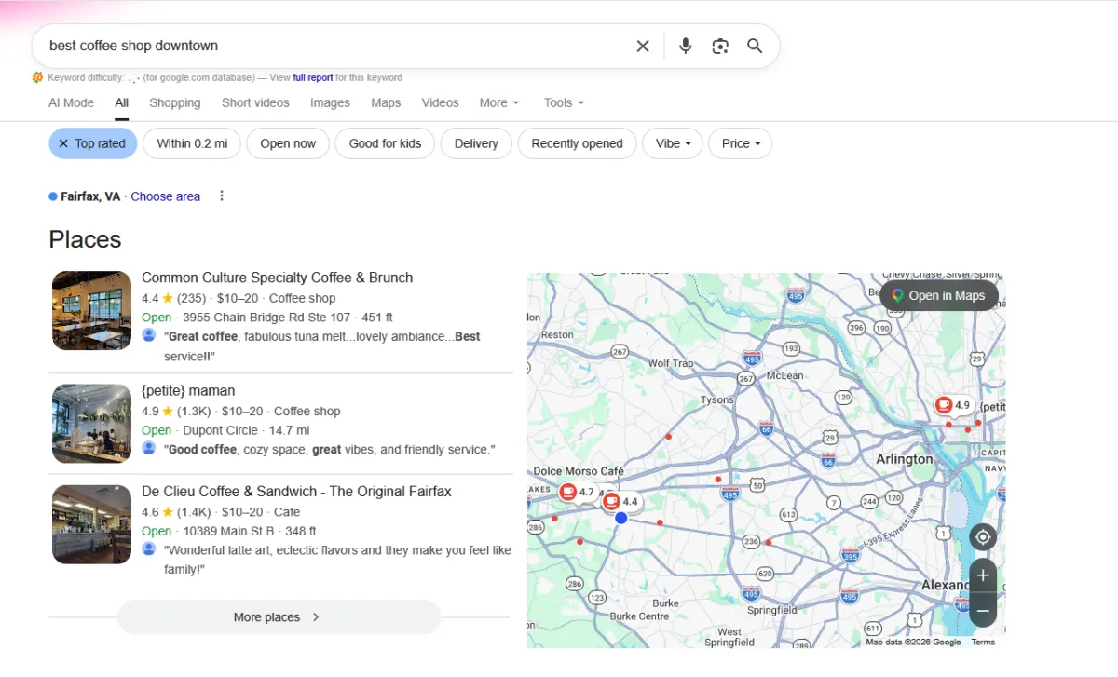Click reviewer avatar for Common Culture review
The image size is (1118, 677).
click(149, 335)
